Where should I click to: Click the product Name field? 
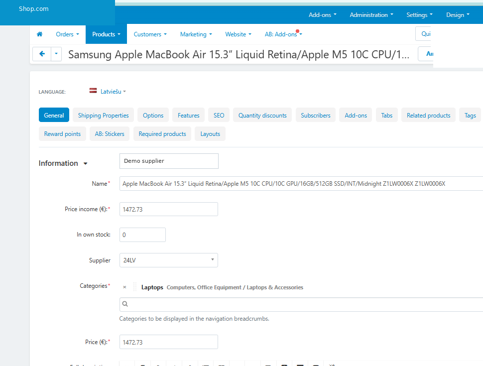(x=301, y=184)
